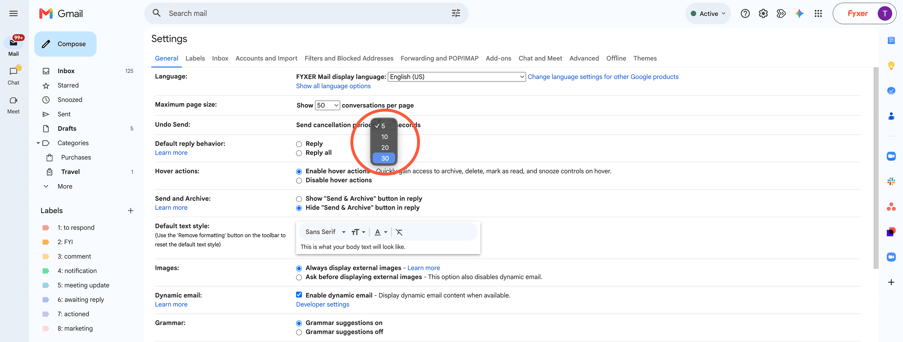The image size is (903, 342).
Task: Switch to Accounts and Import tab
Action: (x=266, y=58)
